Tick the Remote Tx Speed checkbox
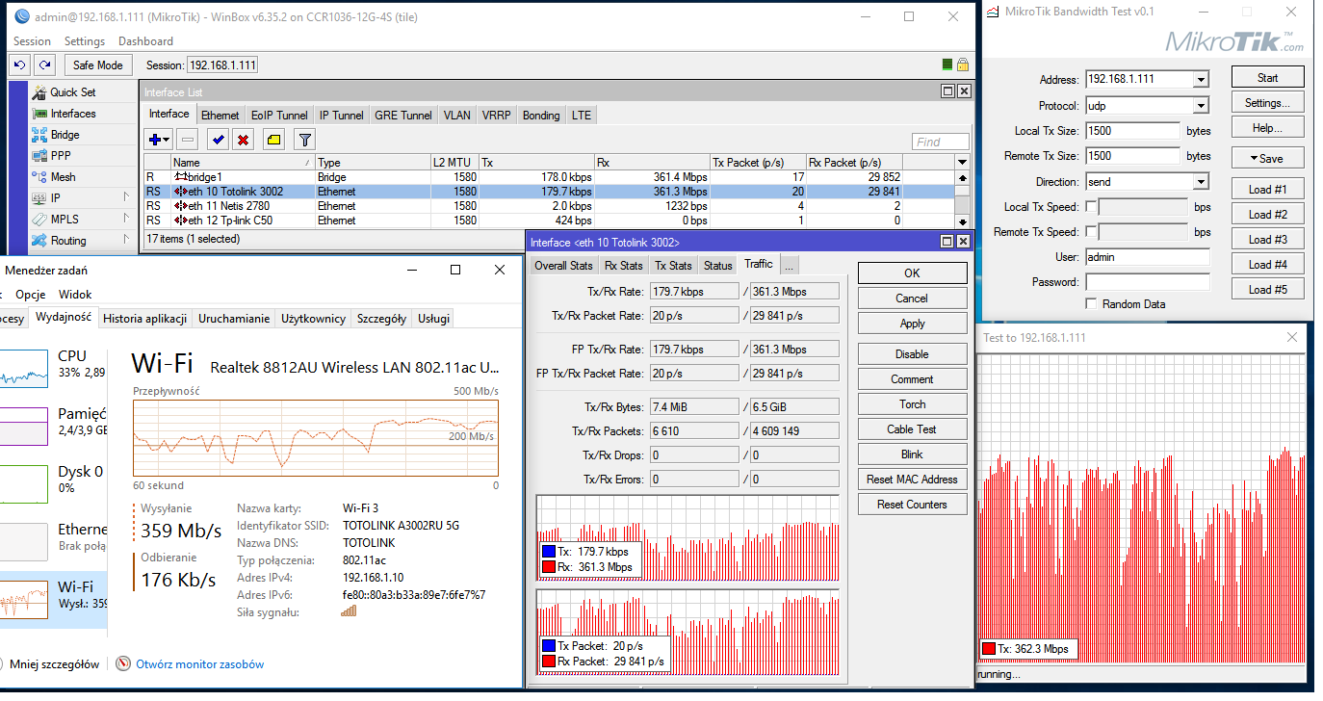 point(1091,232)
